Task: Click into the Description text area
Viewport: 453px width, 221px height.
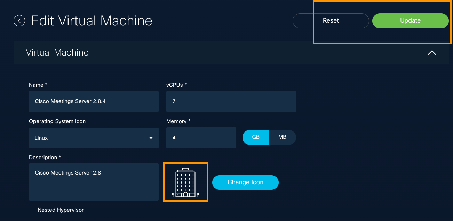Action: (94, 182)
